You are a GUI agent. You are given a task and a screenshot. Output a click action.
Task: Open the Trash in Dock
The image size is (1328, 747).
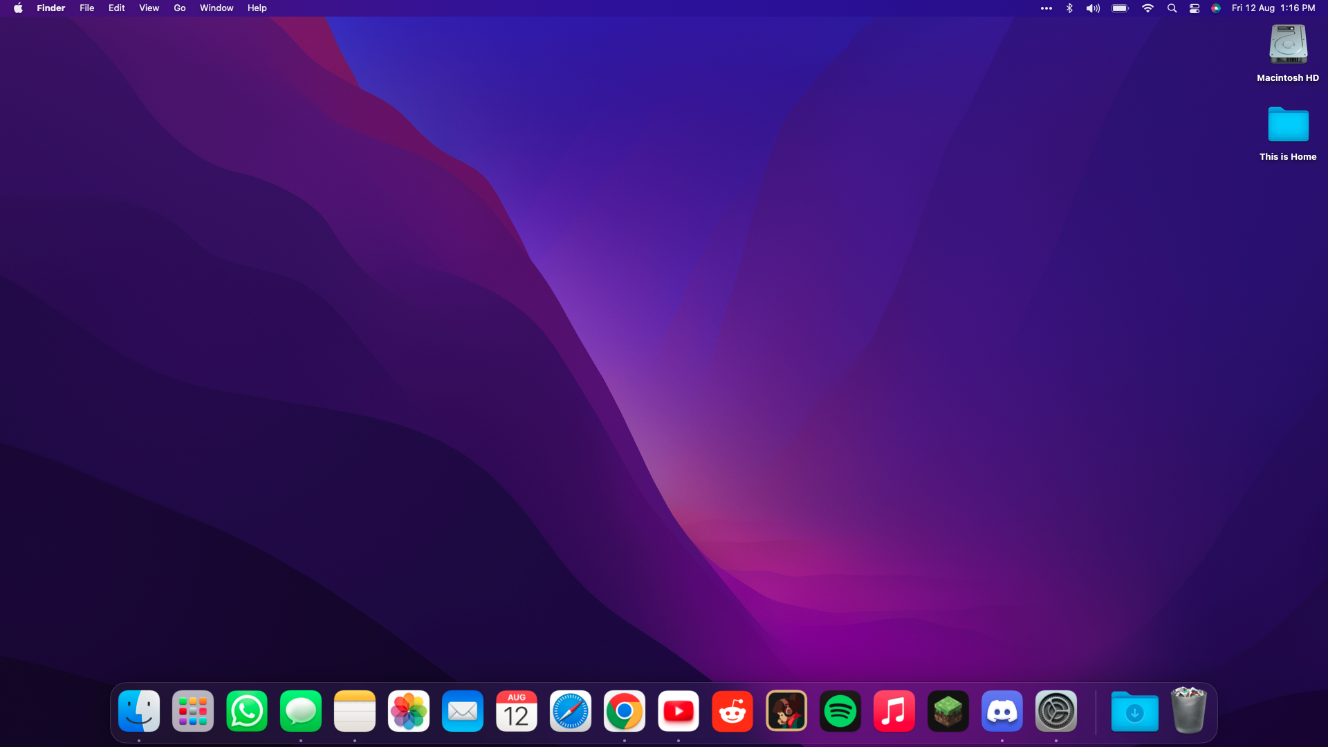1189,710
